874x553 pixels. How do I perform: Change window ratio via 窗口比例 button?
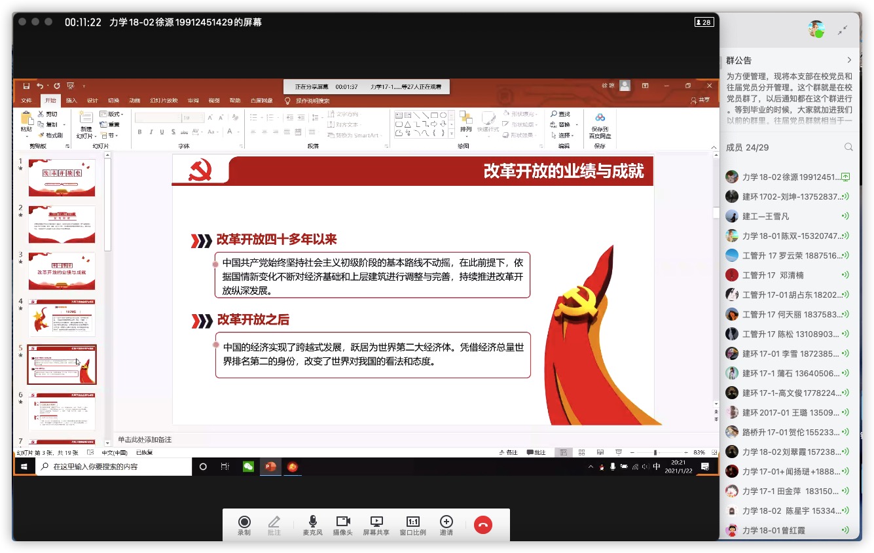pos(413,525)
